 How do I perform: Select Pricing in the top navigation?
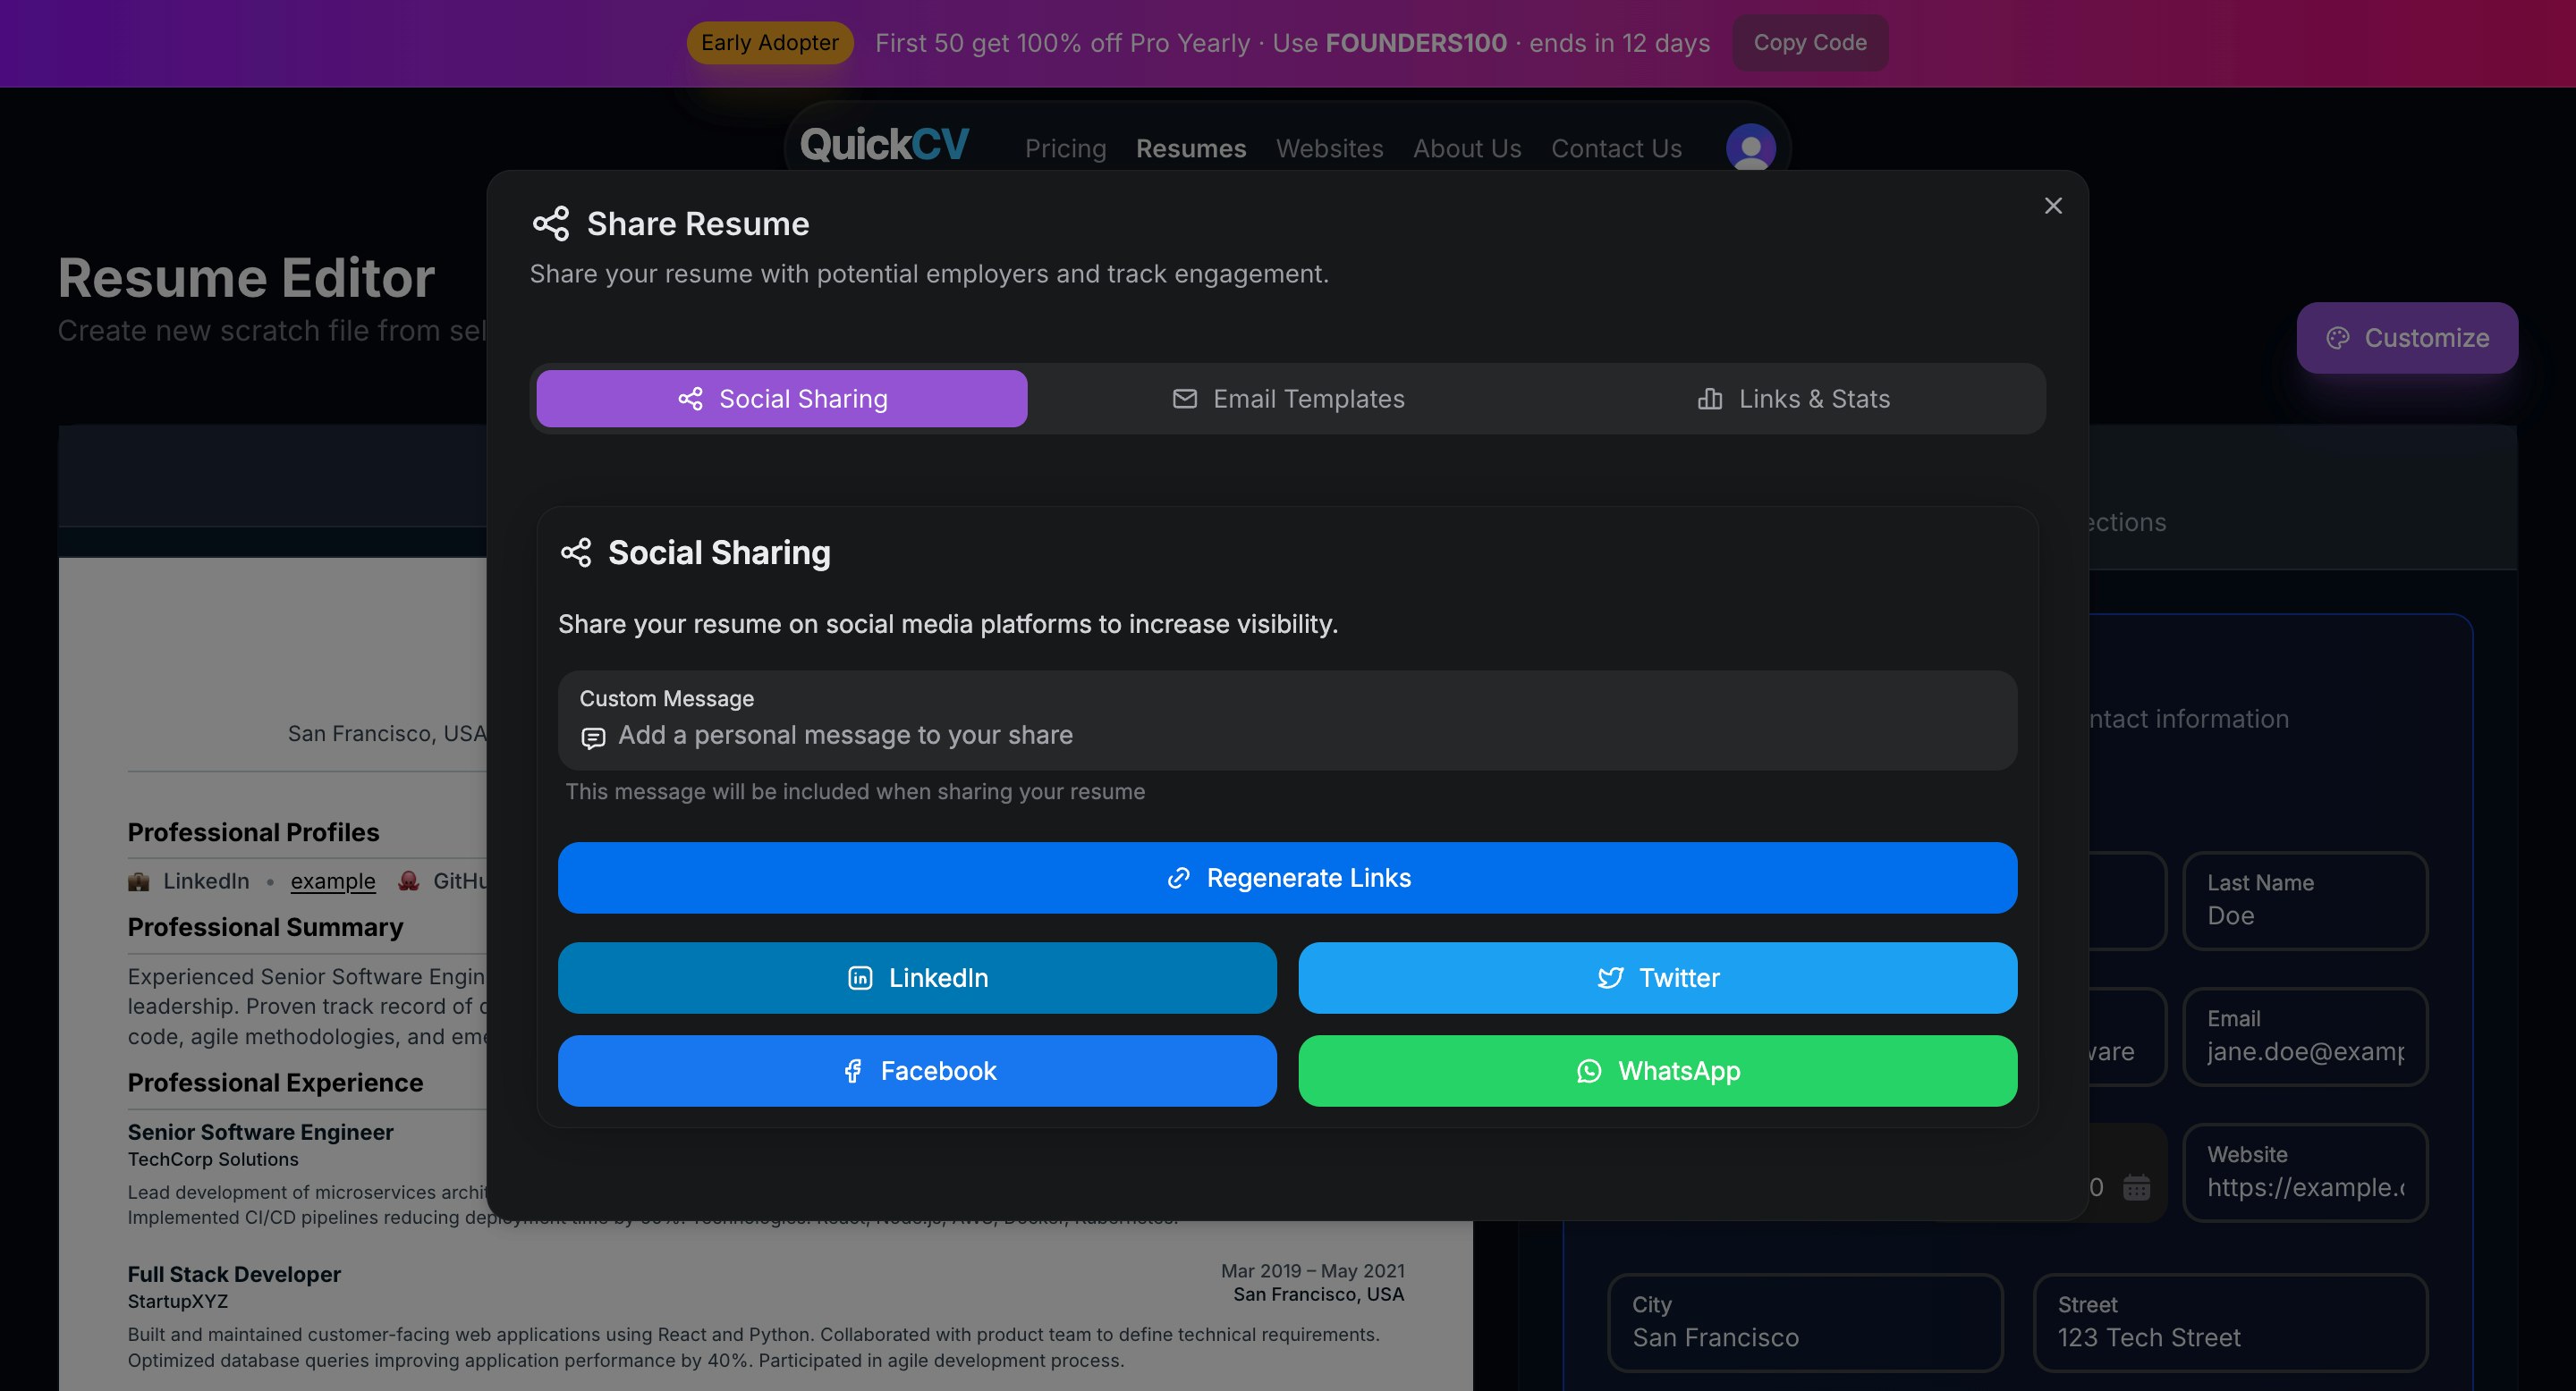1064,148
